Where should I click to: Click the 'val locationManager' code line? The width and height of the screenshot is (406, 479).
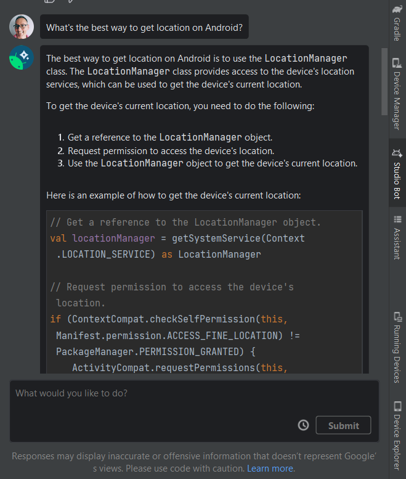[x=177, y=239]
